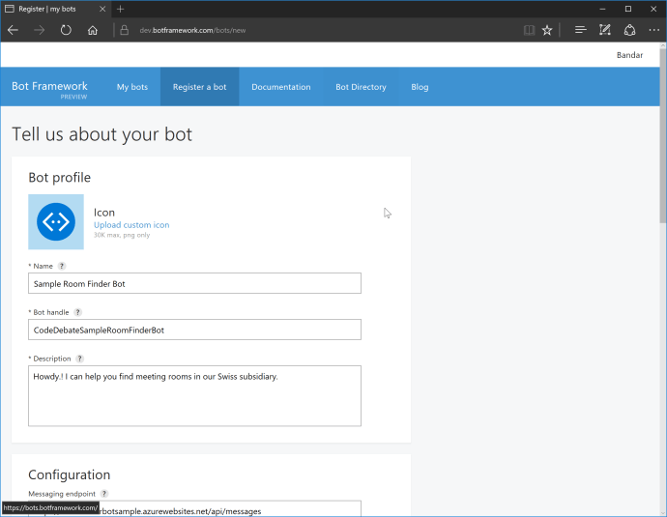
Task: Add page to favorites with star icon
Action: coord(547,30)
